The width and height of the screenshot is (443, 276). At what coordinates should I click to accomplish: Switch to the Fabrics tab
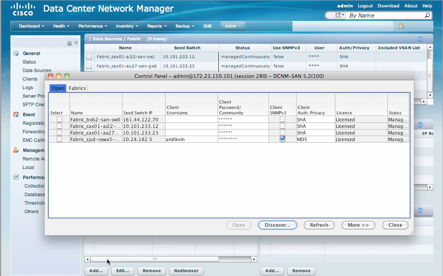(x=77, y=88)
